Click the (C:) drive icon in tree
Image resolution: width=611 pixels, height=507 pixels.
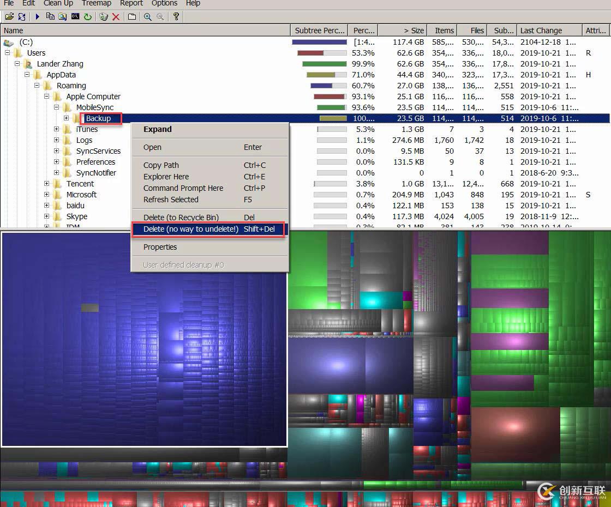coord(9,43)
